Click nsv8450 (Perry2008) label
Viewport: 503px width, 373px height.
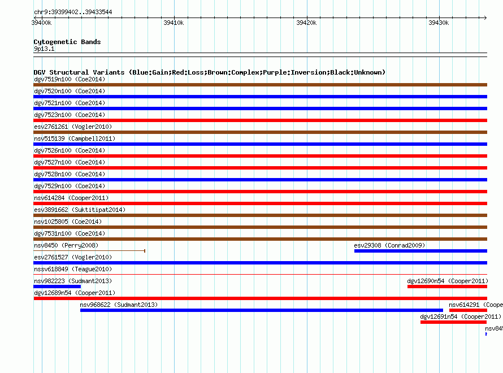[x=66, y=245]
